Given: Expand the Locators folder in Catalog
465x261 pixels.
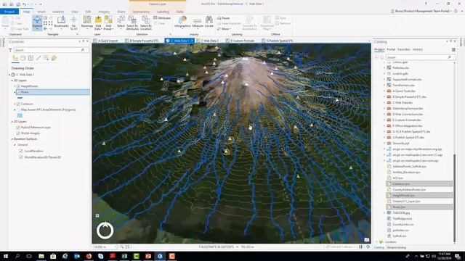Looking at the screenshot, I should [x=377, y=241].
